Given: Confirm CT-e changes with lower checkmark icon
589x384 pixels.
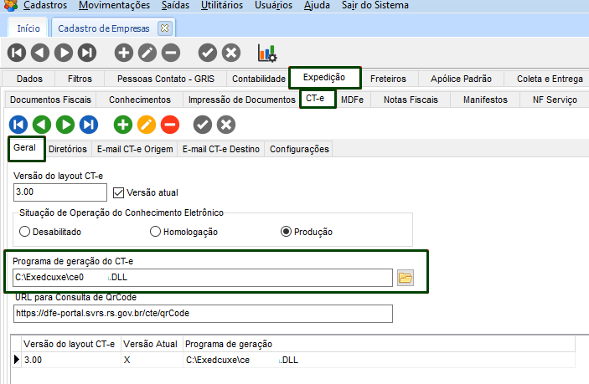Looking at the screenshot, I should click(x=203, y=125).
